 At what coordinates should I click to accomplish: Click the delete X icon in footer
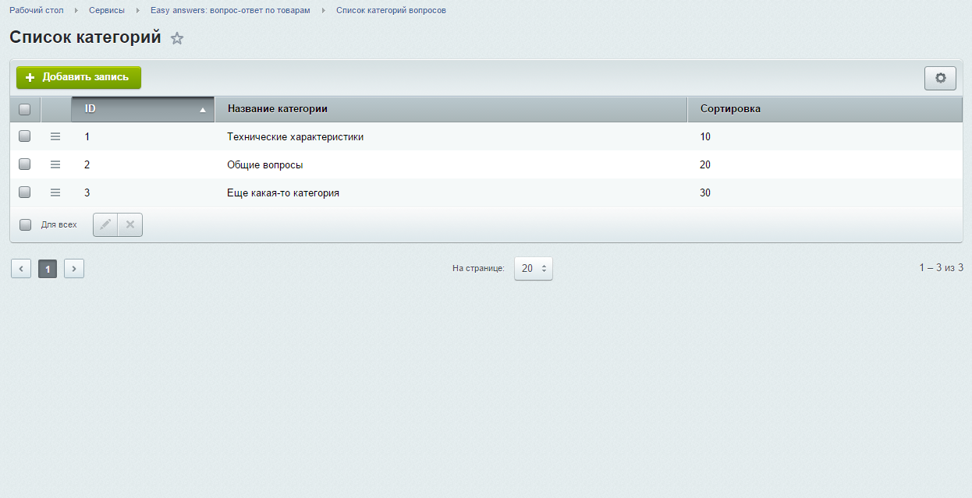[130, 224]
